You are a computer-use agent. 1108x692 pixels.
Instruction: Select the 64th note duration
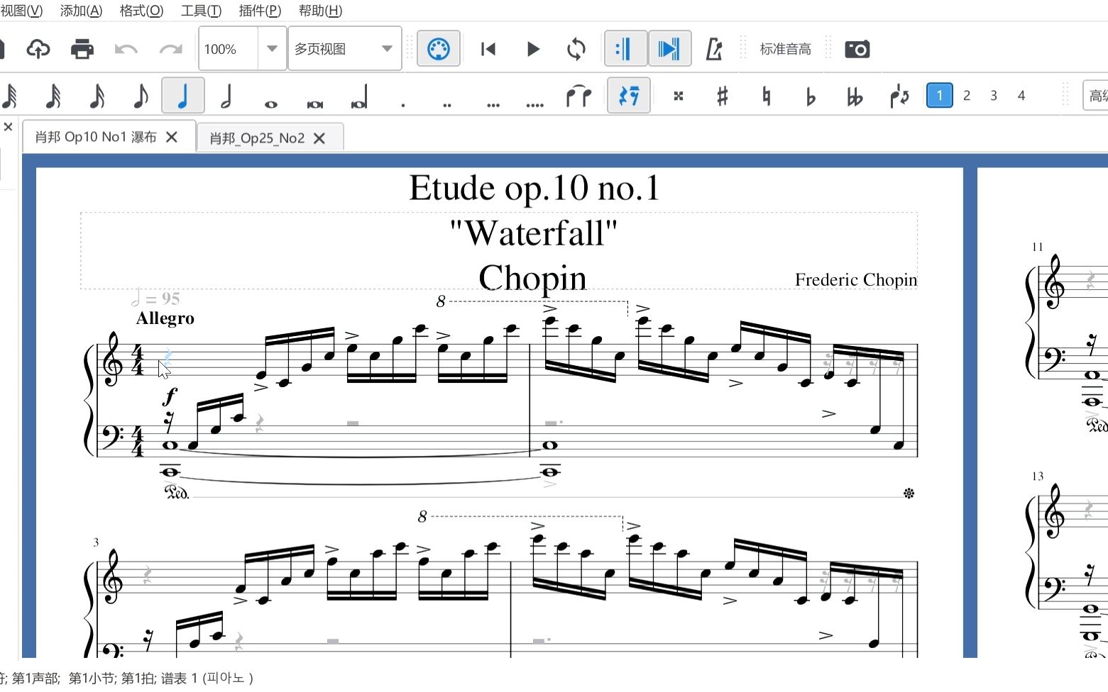coord(10,96)
